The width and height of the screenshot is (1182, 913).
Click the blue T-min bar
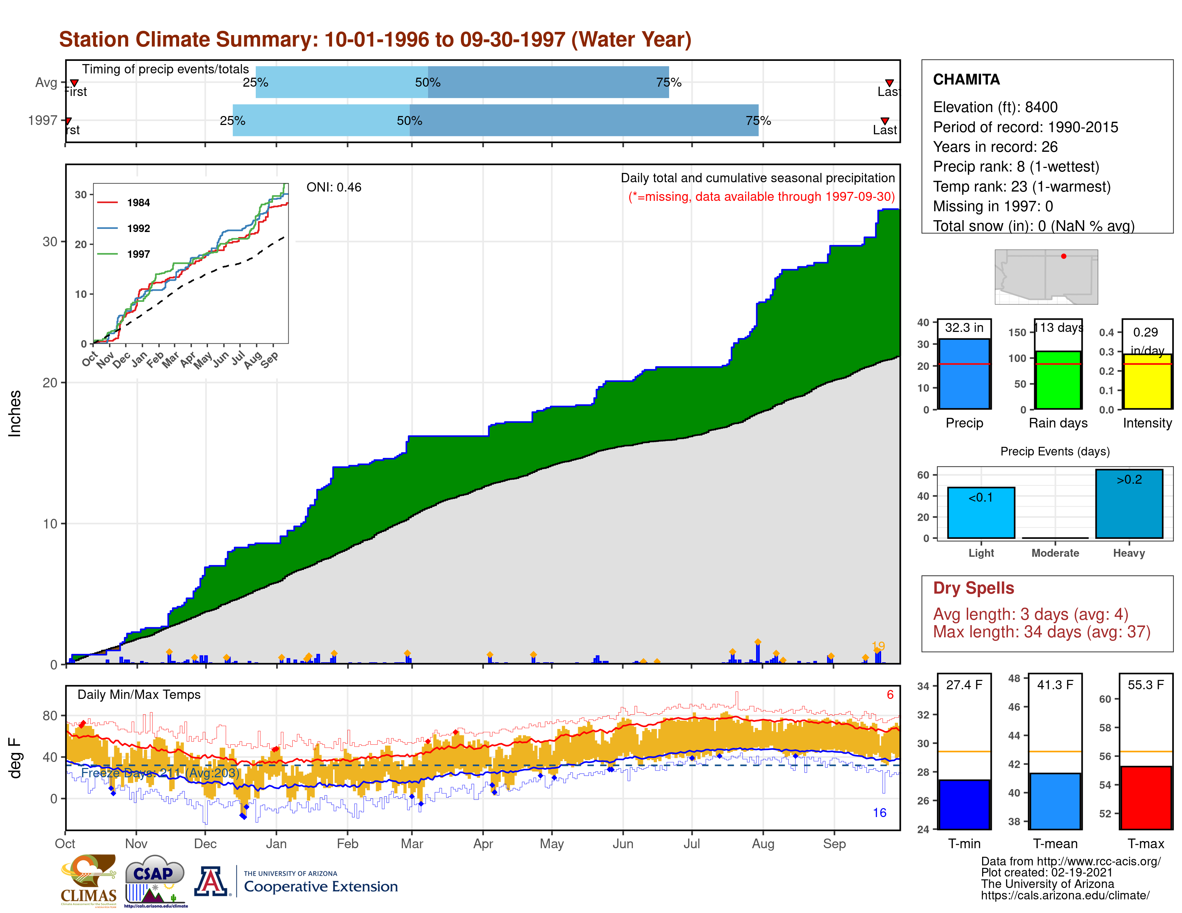pyautogui.click(x=964, y=804)
